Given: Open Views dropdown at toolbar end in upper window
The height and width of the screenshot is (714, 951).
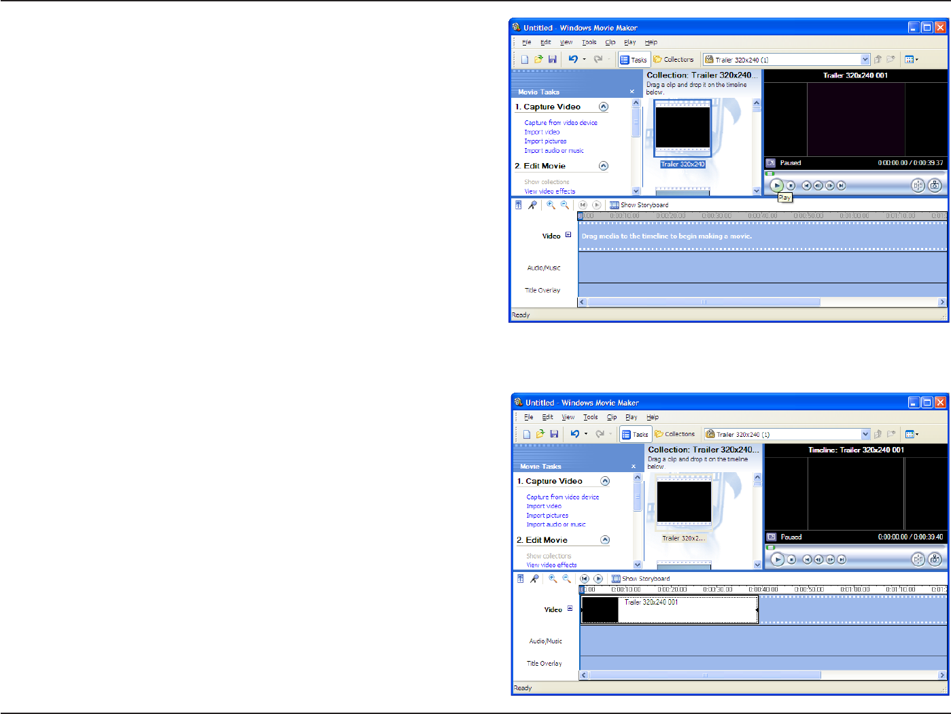Looking at the screenshot, I should coord(912,60).
